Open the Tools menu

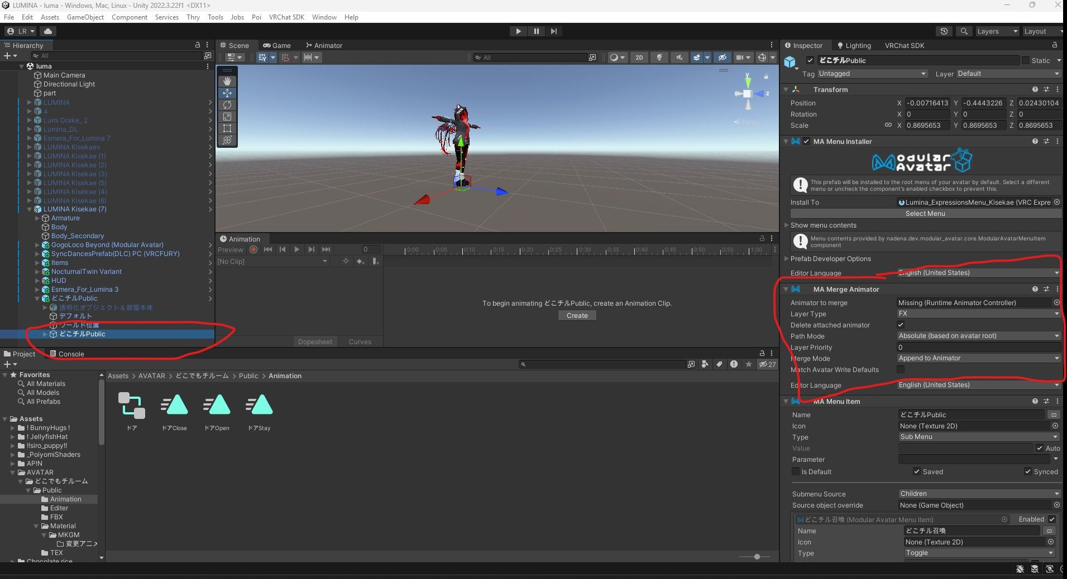point(216,17)
